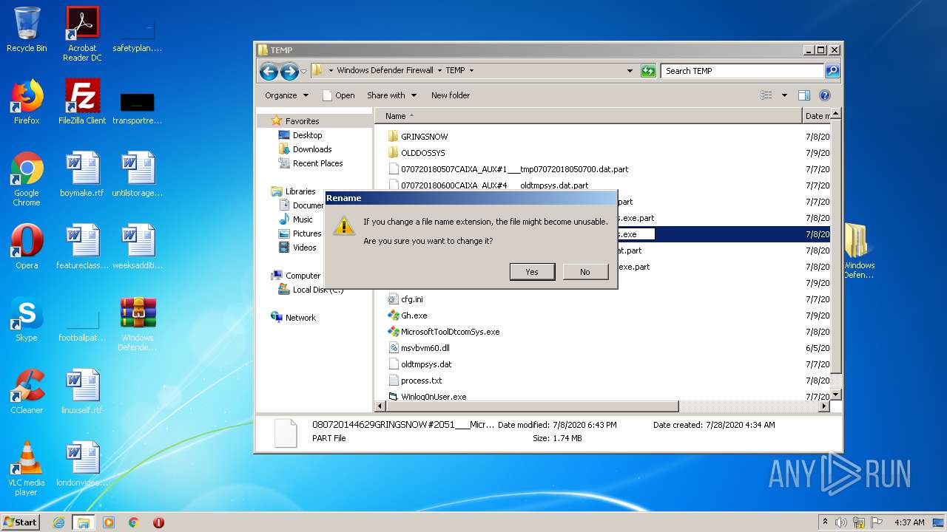Viewport: 947px width, 532px height.
Task: Select Favorites in navigation pane
Action: point(302,121)
